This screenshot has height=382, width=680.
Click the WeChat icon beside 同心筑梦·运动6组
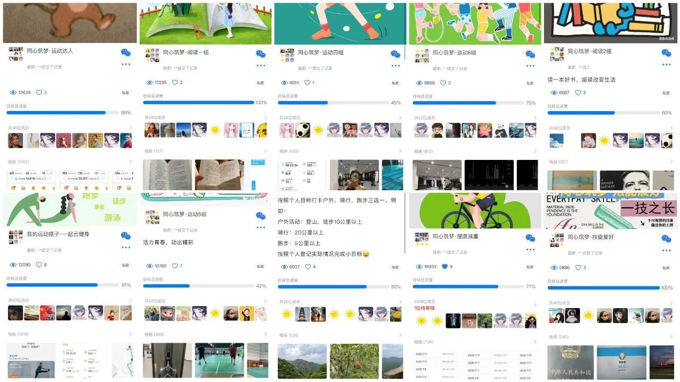point(530,54)
